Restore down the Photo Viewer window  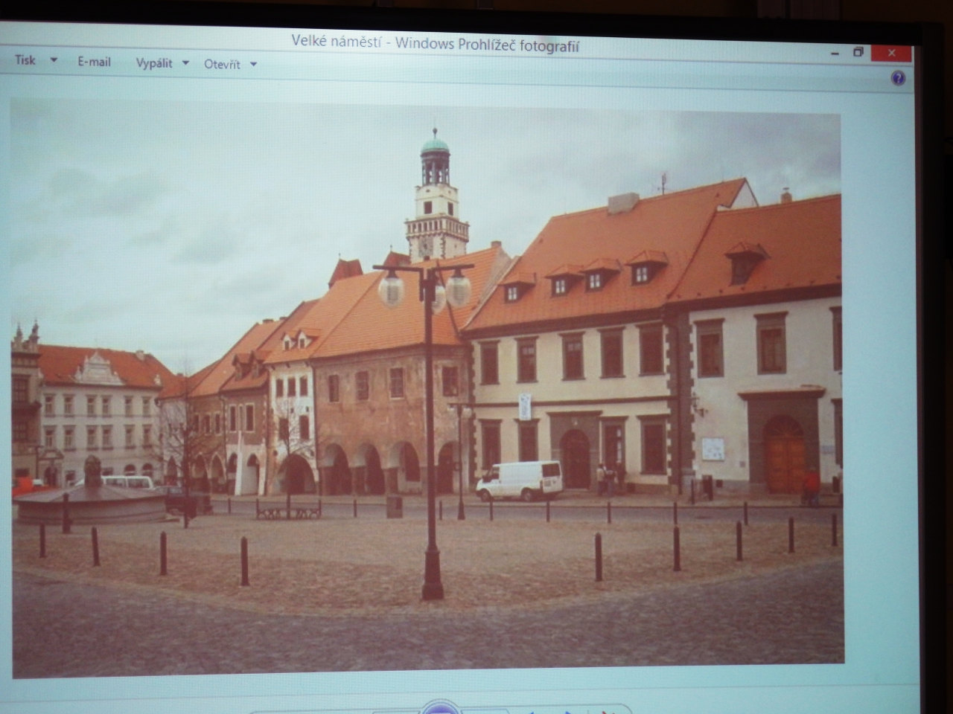coord(858,52)
